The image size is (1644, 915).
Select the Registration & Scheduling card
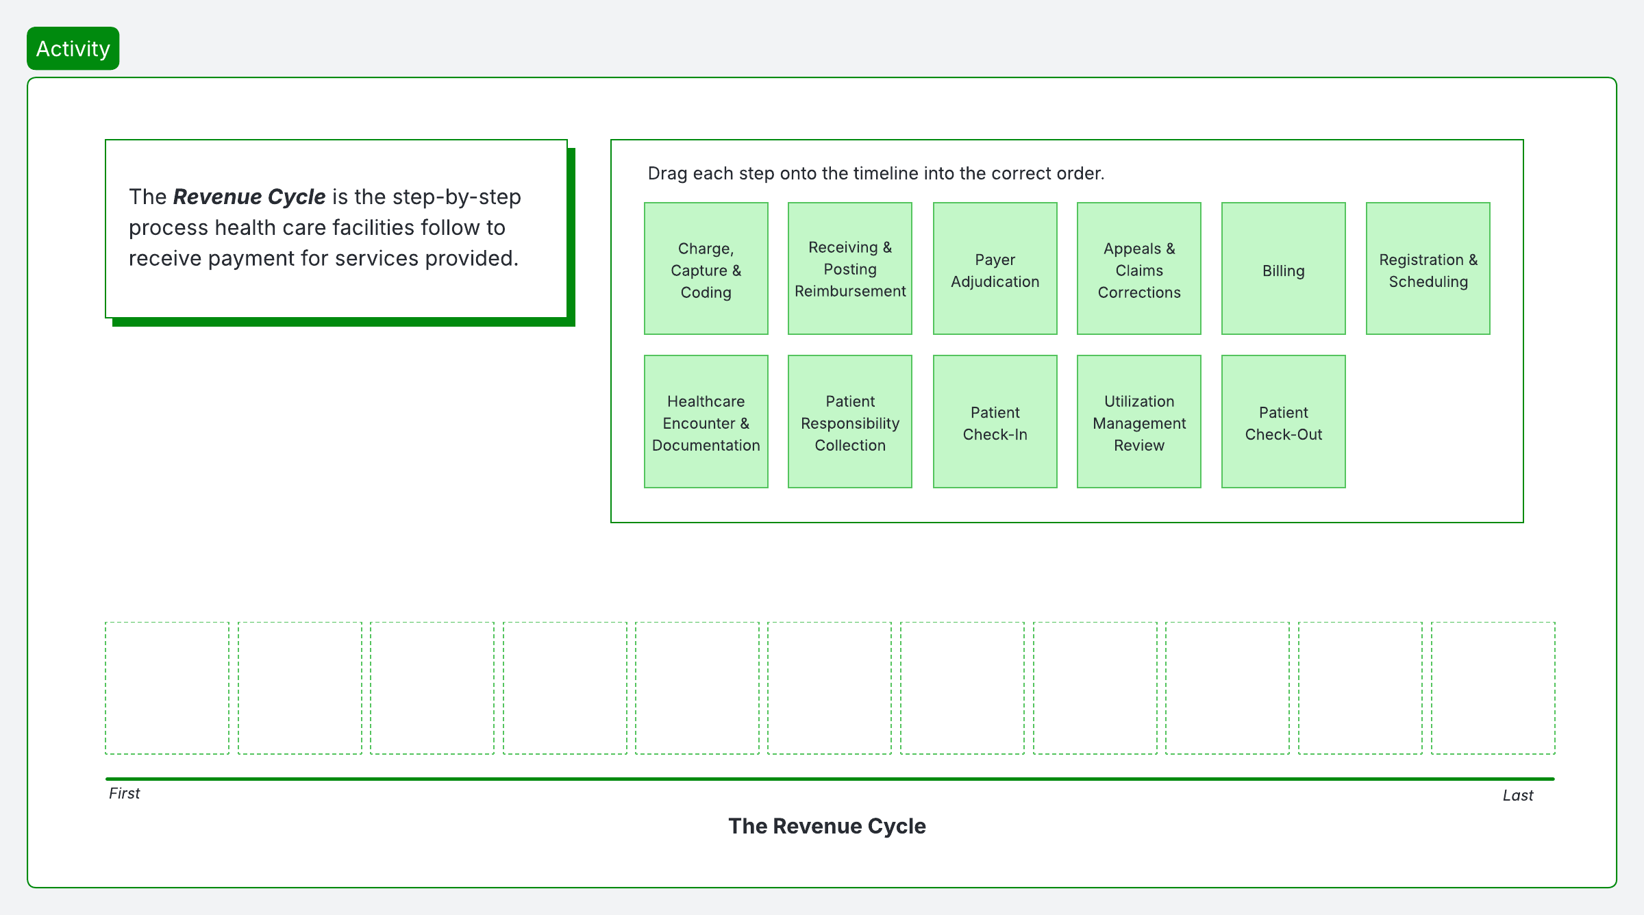tap(1428, 268)
